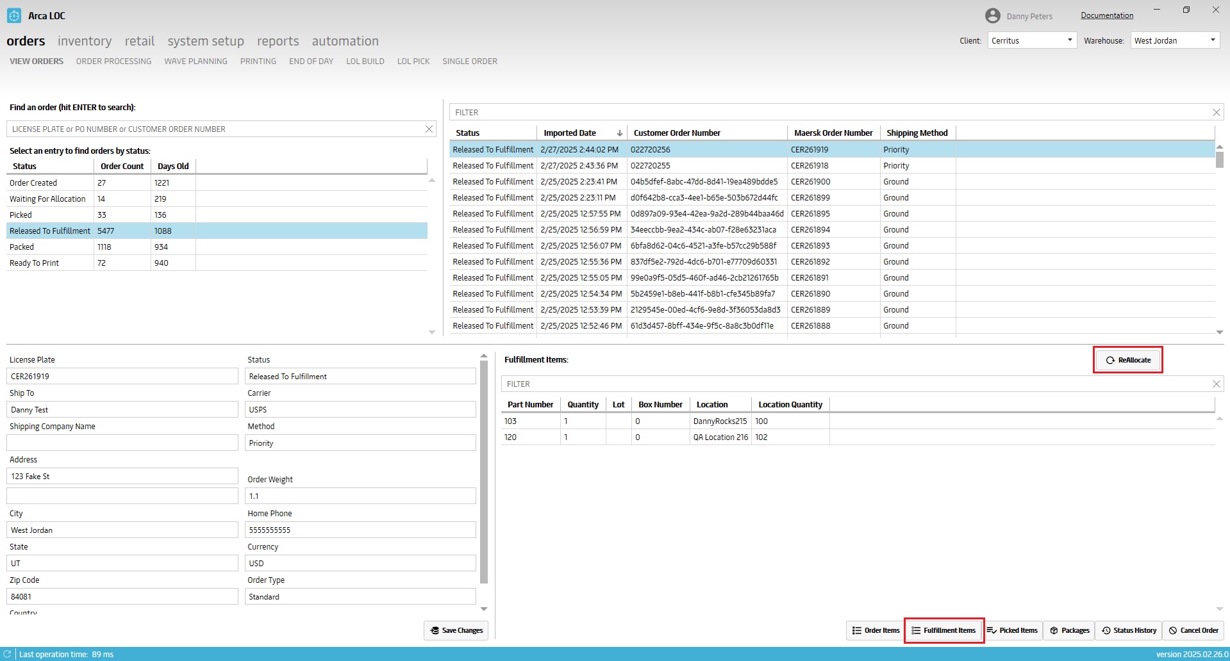The width and height of the screenshot is (1230, 661).
Task: Open the Status History view
Action: 1128,630
